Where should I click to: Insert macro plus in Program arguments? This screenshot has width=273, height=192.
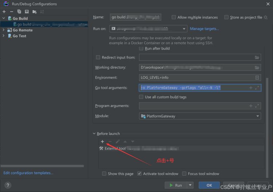pyautogui.click(x=251, y=106)
